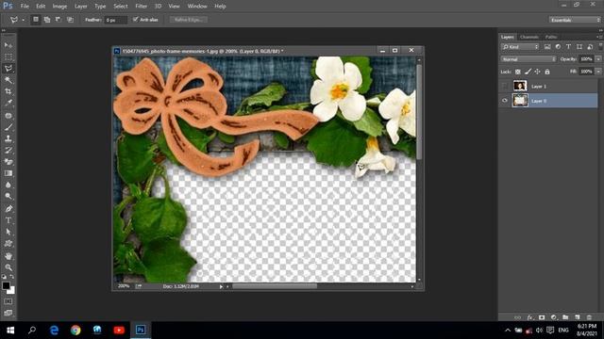Image resolution: width=604 pixels, height=339 pixels.
Task: Open document status bar arrow menu
Action: tap(221, 286)
